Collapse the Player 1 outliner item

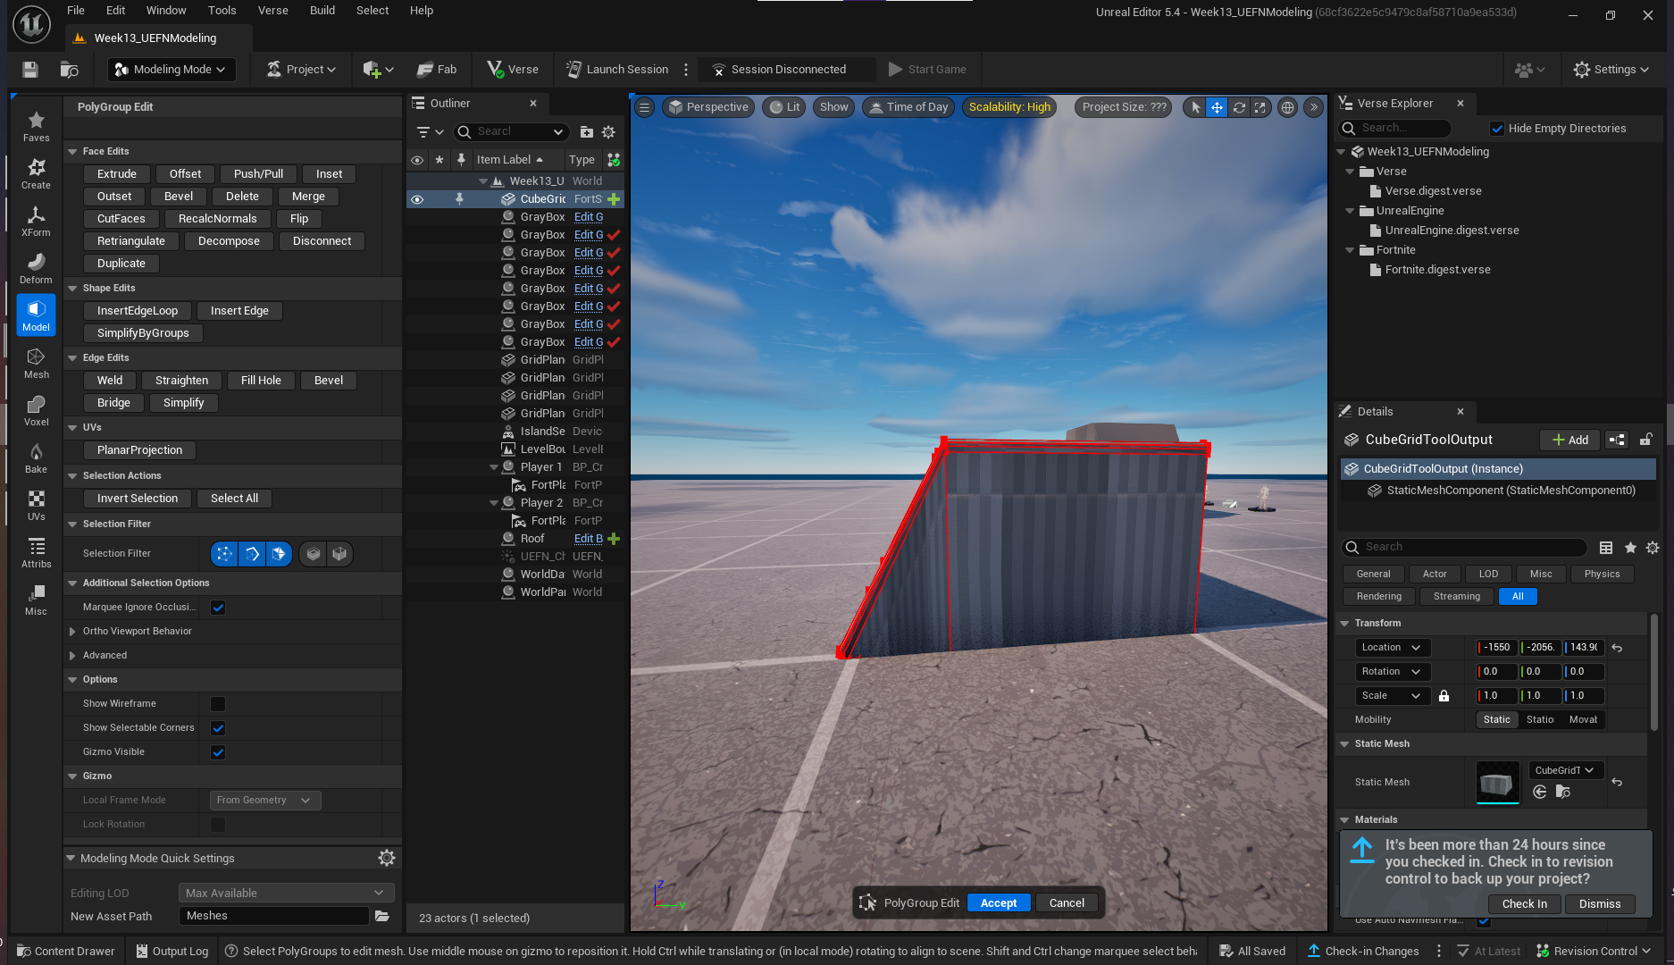tap(494, 467)
